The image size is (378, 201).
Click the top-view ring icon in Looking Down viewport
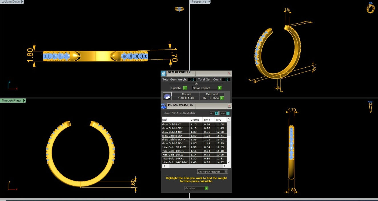pyautogui.click(x=179, y=9)
